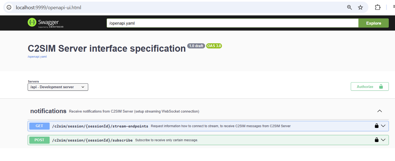Open the browser extensions puzzle icon
Image resolution: width=395 pixels, height=161 pixels.
pos(378,7)
